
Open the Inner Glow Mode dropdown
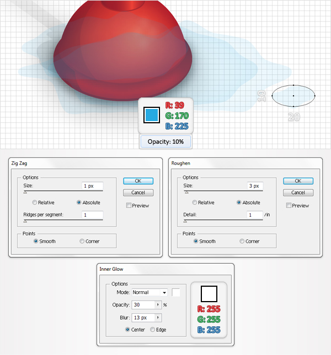[150, 292]
